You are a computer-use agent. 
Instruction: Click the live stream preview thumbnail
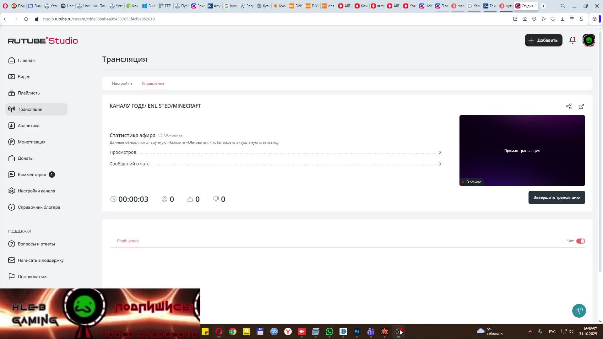(x=522, y=150)
